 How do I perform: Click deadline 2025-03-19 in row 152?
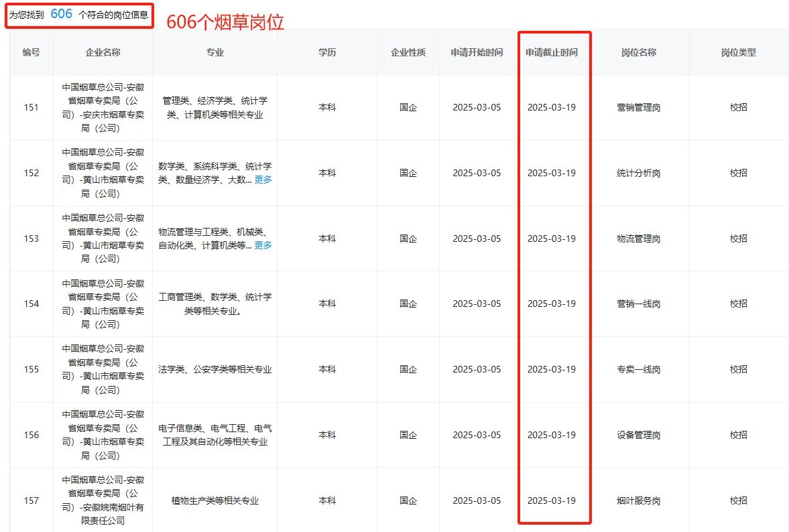coord(552,173)
